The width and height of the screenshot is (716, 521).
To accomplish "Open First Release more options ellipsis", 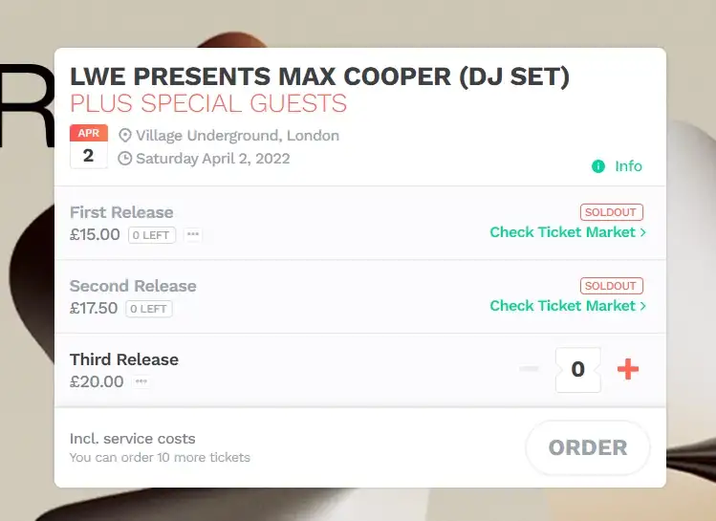I will pos(193,235).
